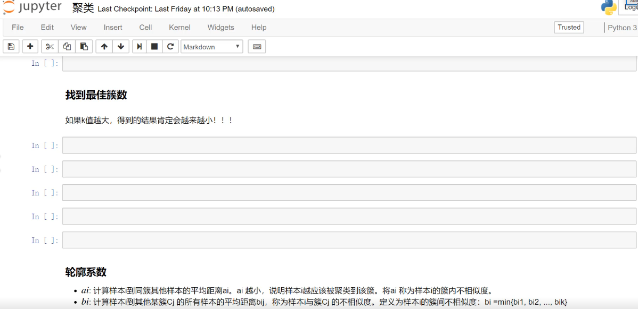Image resolution: width=638 pixels, height=309 pixels.
Task: Paste cells below using toolbar icon
Action: pos(84,47)
